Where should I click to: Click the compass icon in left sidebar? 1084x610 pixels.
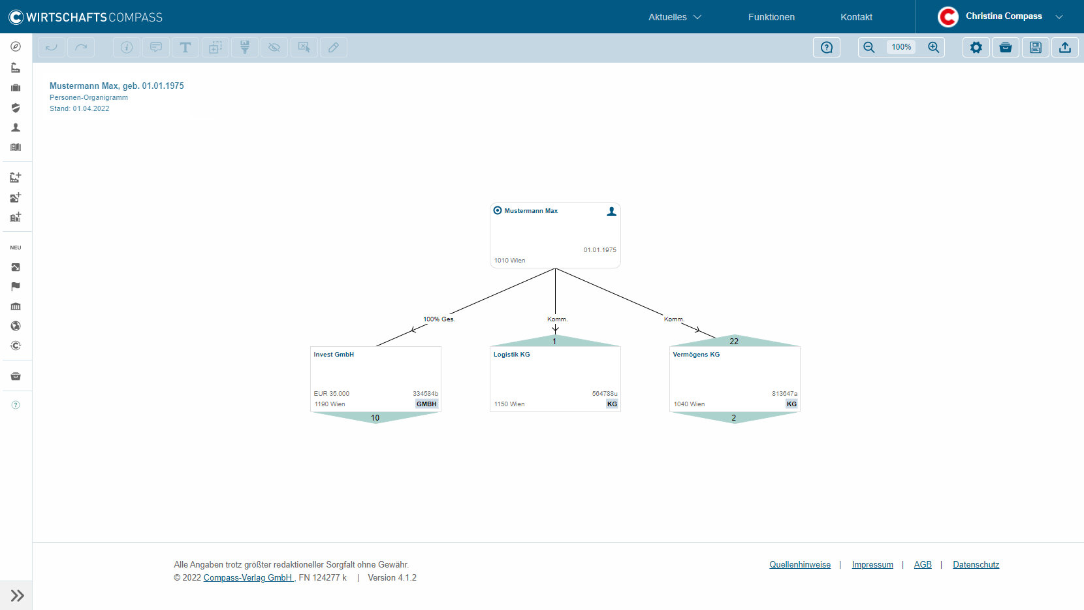coord(16,46)
